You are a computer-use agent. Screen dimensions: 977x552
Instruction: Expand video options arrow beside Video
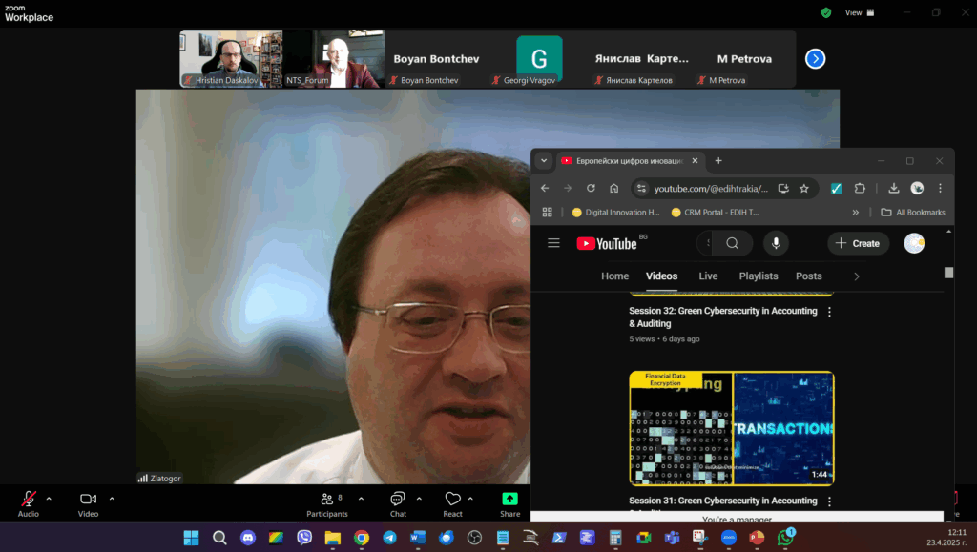click(x=112, y=499)
